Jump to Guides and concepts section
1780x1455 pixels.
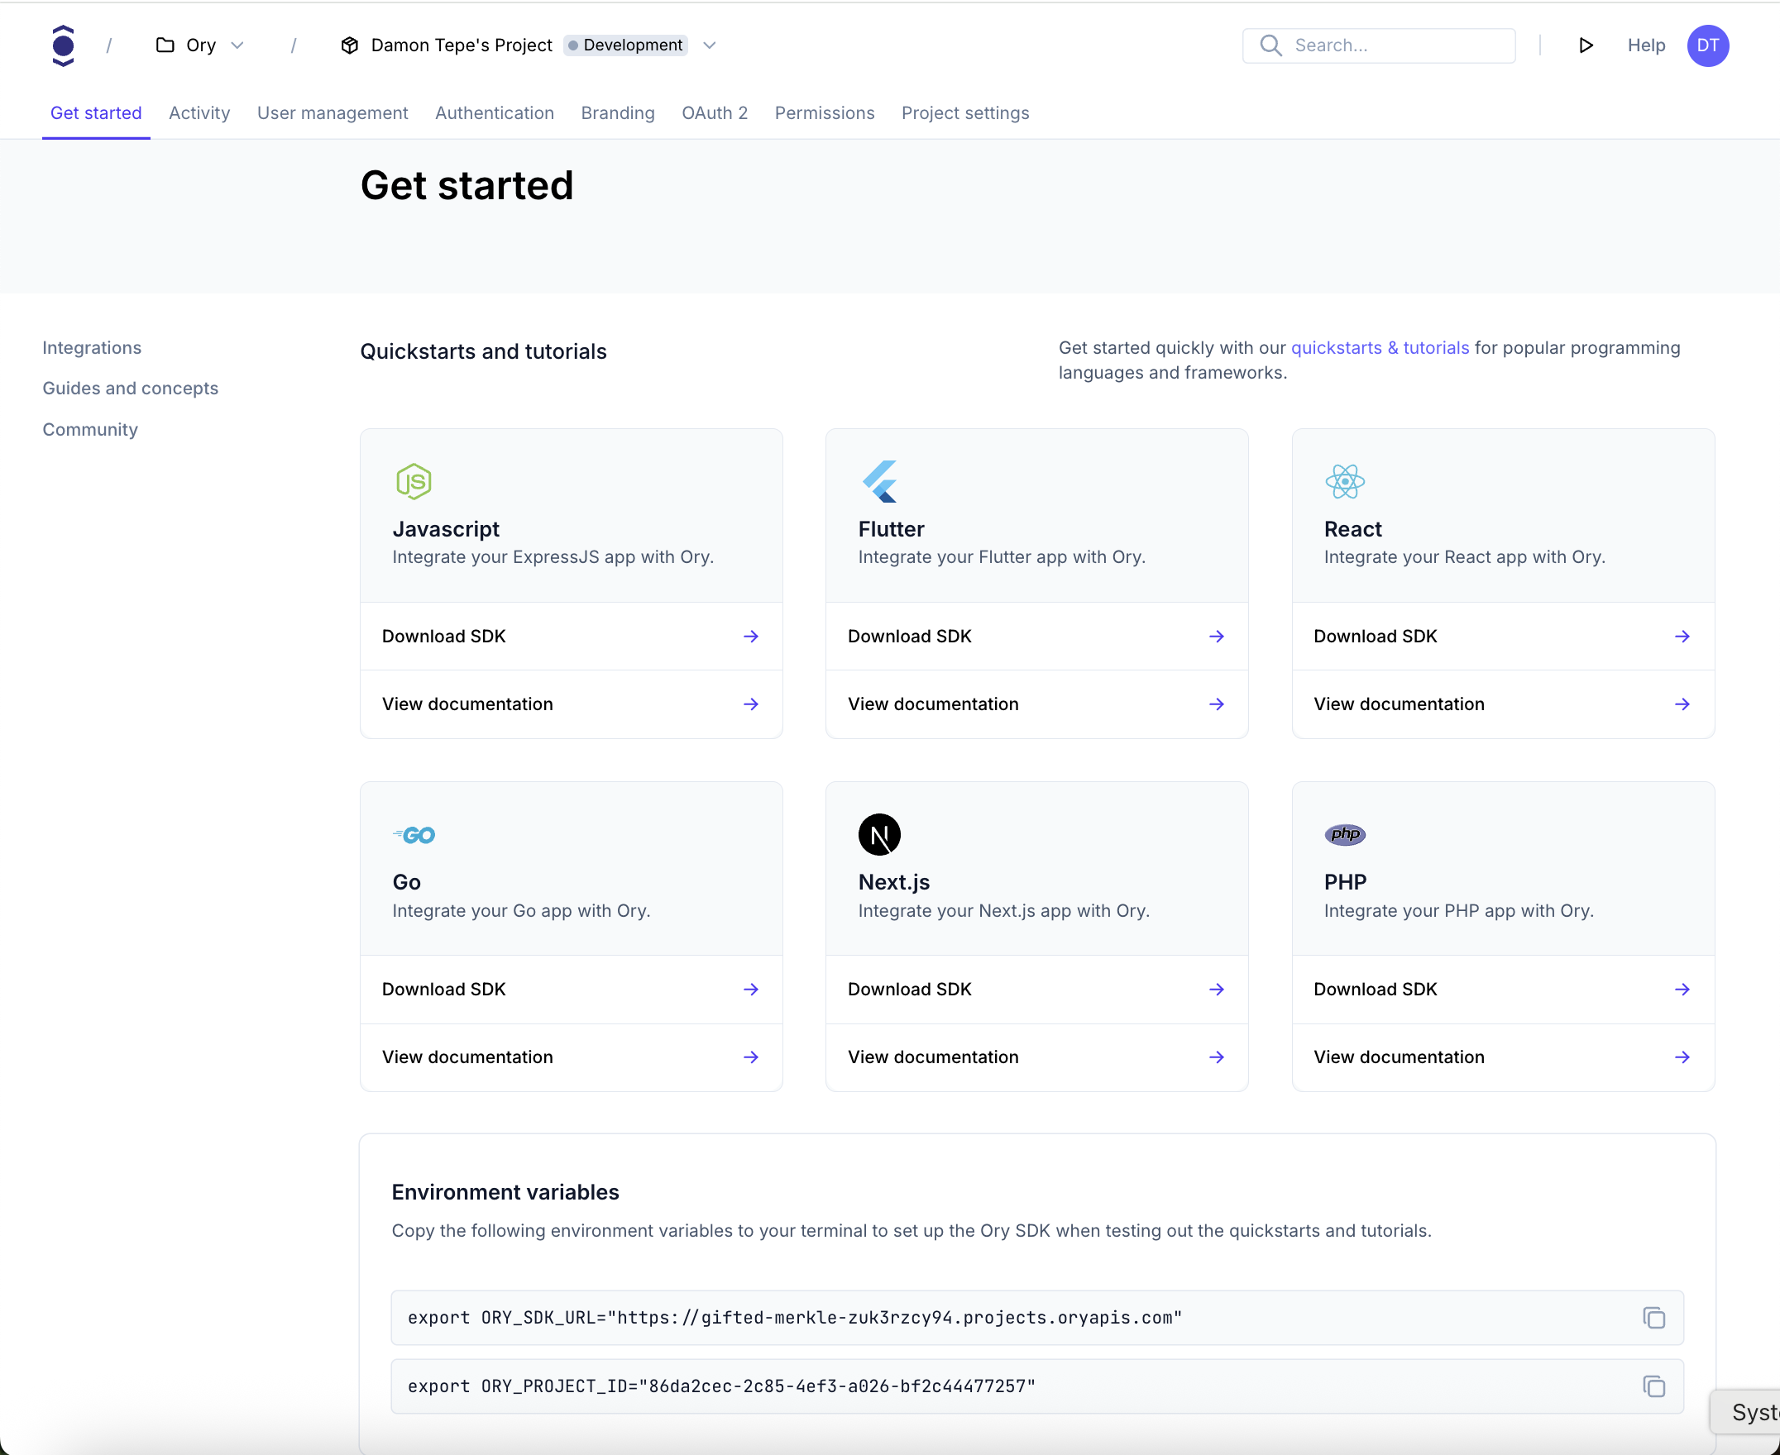point(130,389)
